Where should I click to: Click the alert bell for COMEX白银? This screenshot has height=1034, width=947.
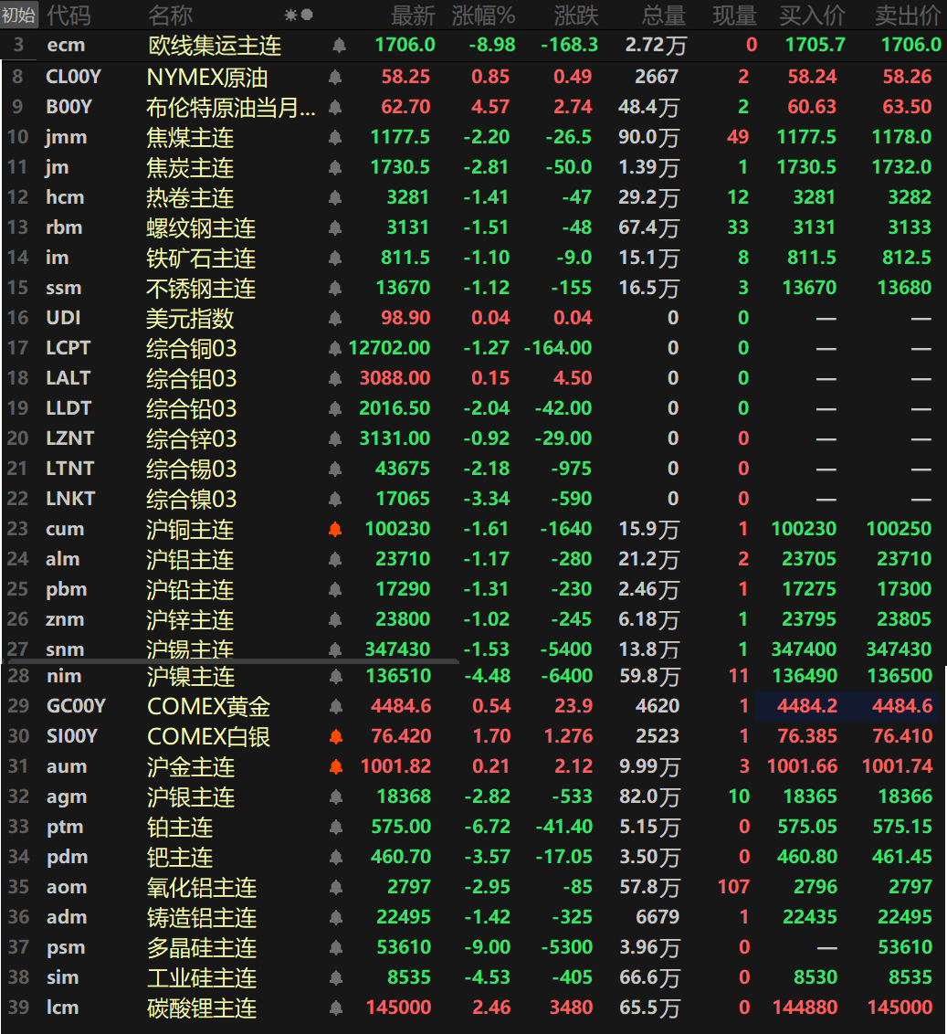[335, 736]
